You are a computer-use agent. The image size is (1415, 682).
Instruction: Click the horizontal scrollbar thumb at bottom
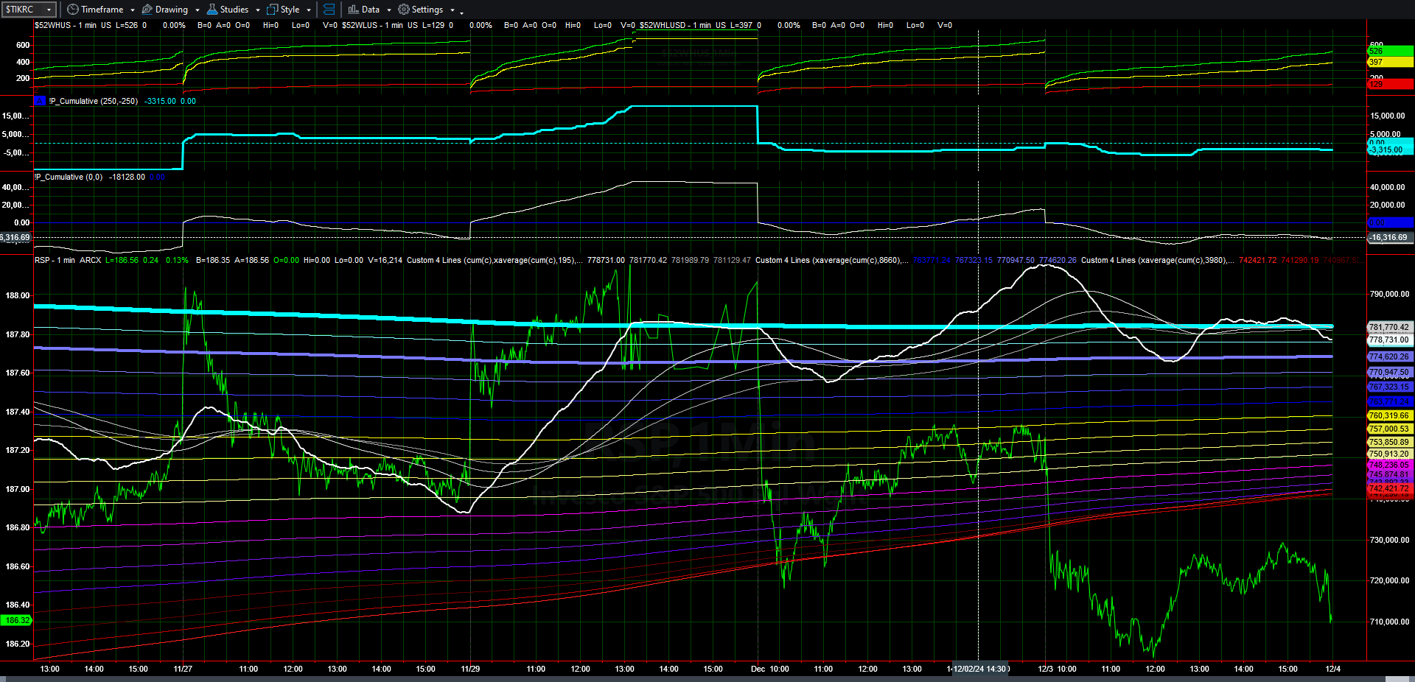click(x=1399, y=678)
